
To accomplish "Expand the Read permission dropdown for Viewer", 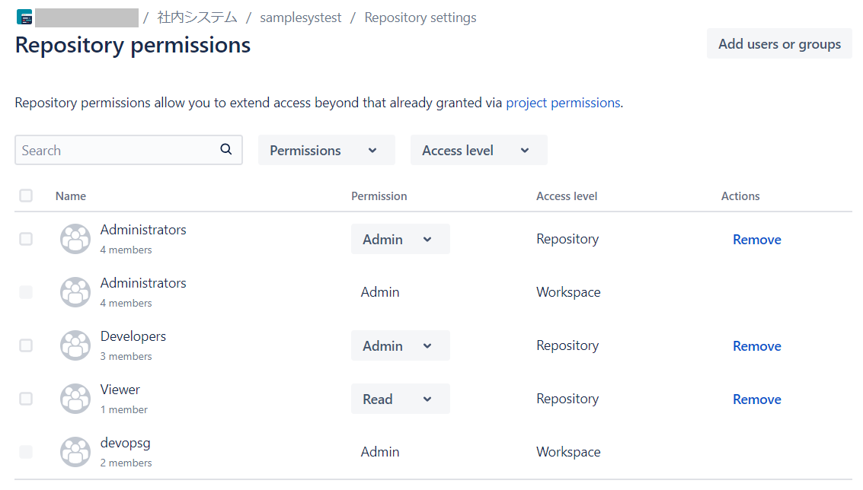I will coord(400,399).
